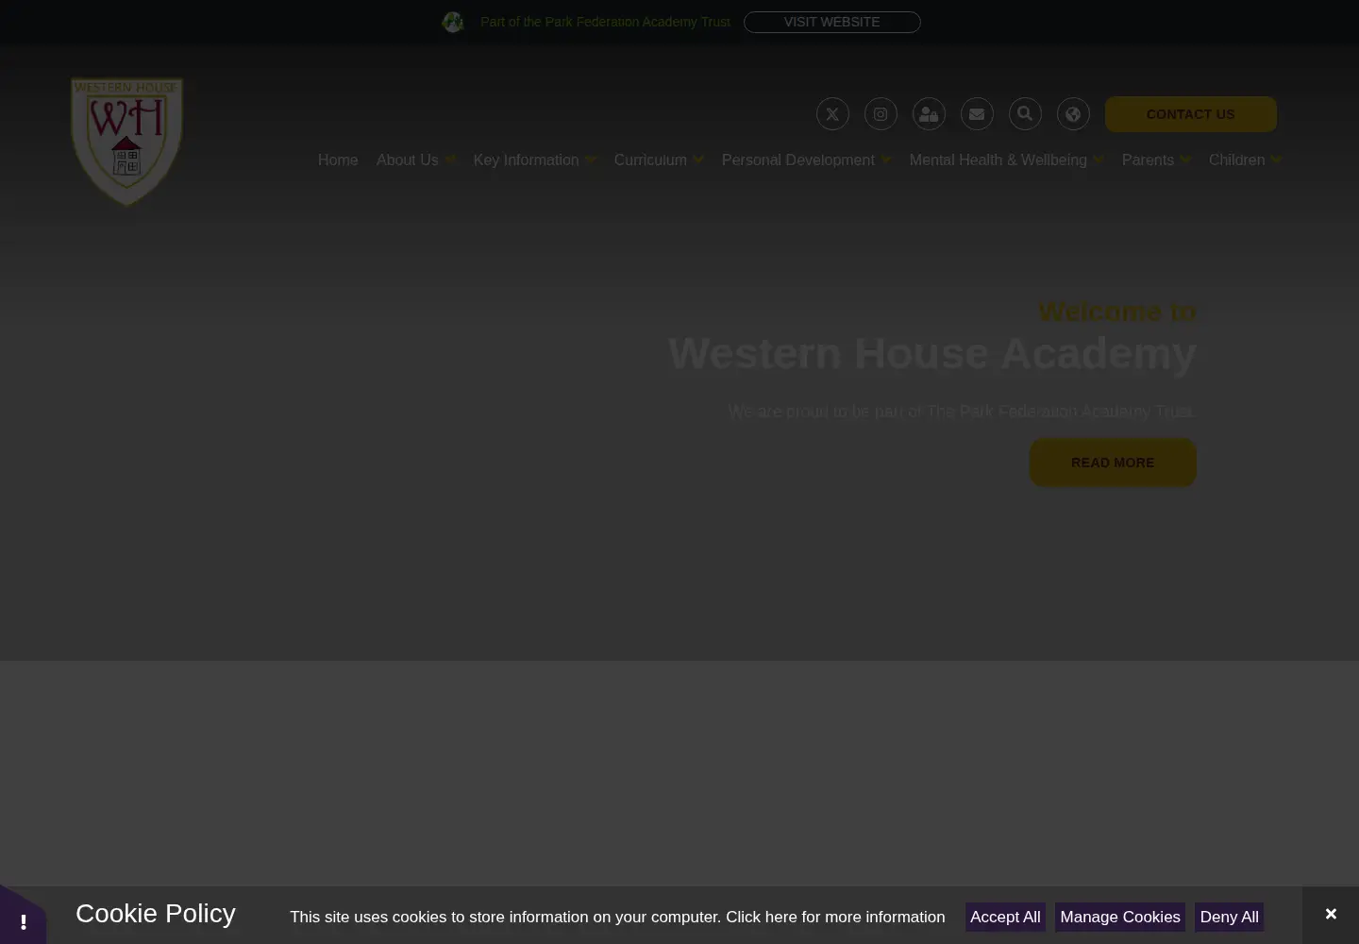Viewport: 1359px width, 944px height.
Task: Open the Personal Development menu
Action: (x=798, y=160)
